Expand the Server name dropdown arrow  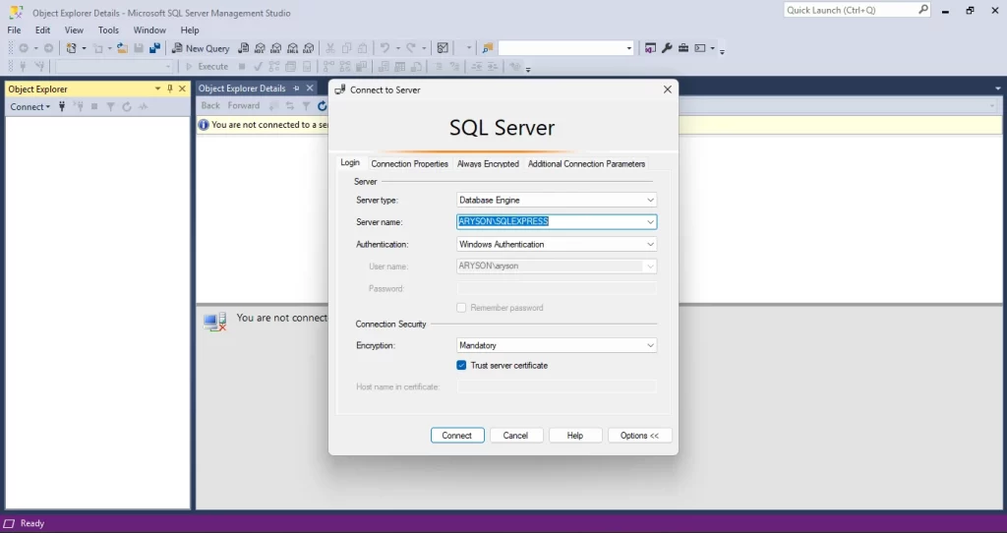[650, 222]
